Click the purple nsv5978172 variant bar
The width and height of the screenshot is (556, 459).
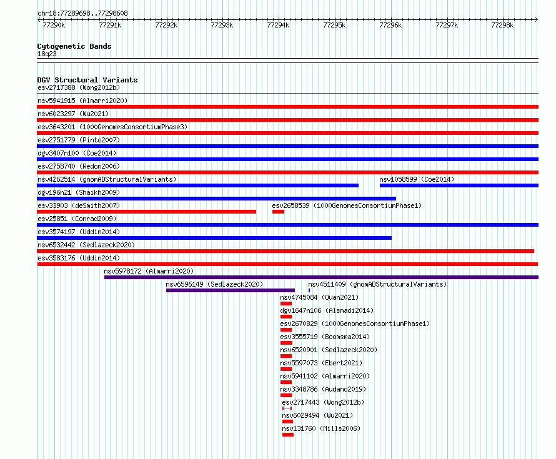click(321, 277)
